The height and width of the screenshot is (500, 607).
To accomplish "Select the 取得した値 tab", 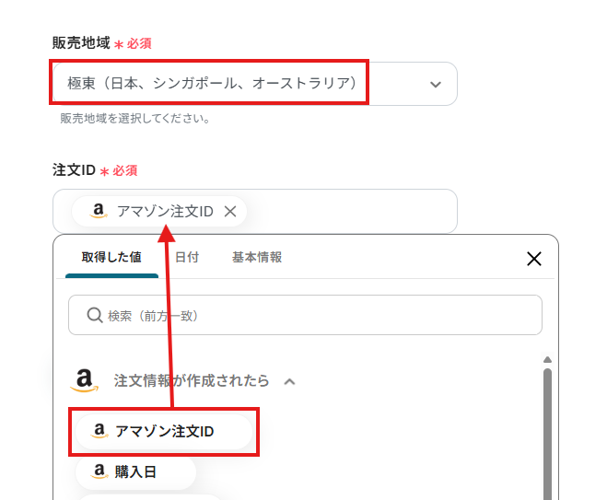I will point(111,258).
